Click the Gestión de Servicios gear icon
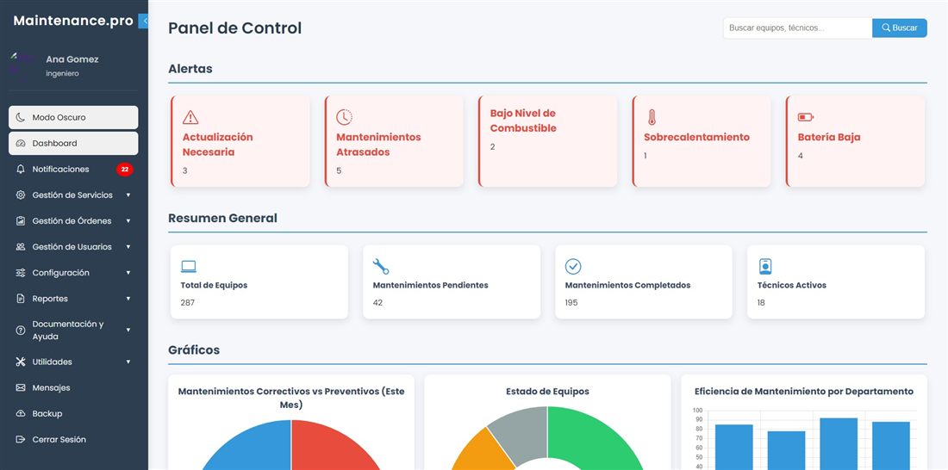Screen dimensions: 948x470 point(21,195)
